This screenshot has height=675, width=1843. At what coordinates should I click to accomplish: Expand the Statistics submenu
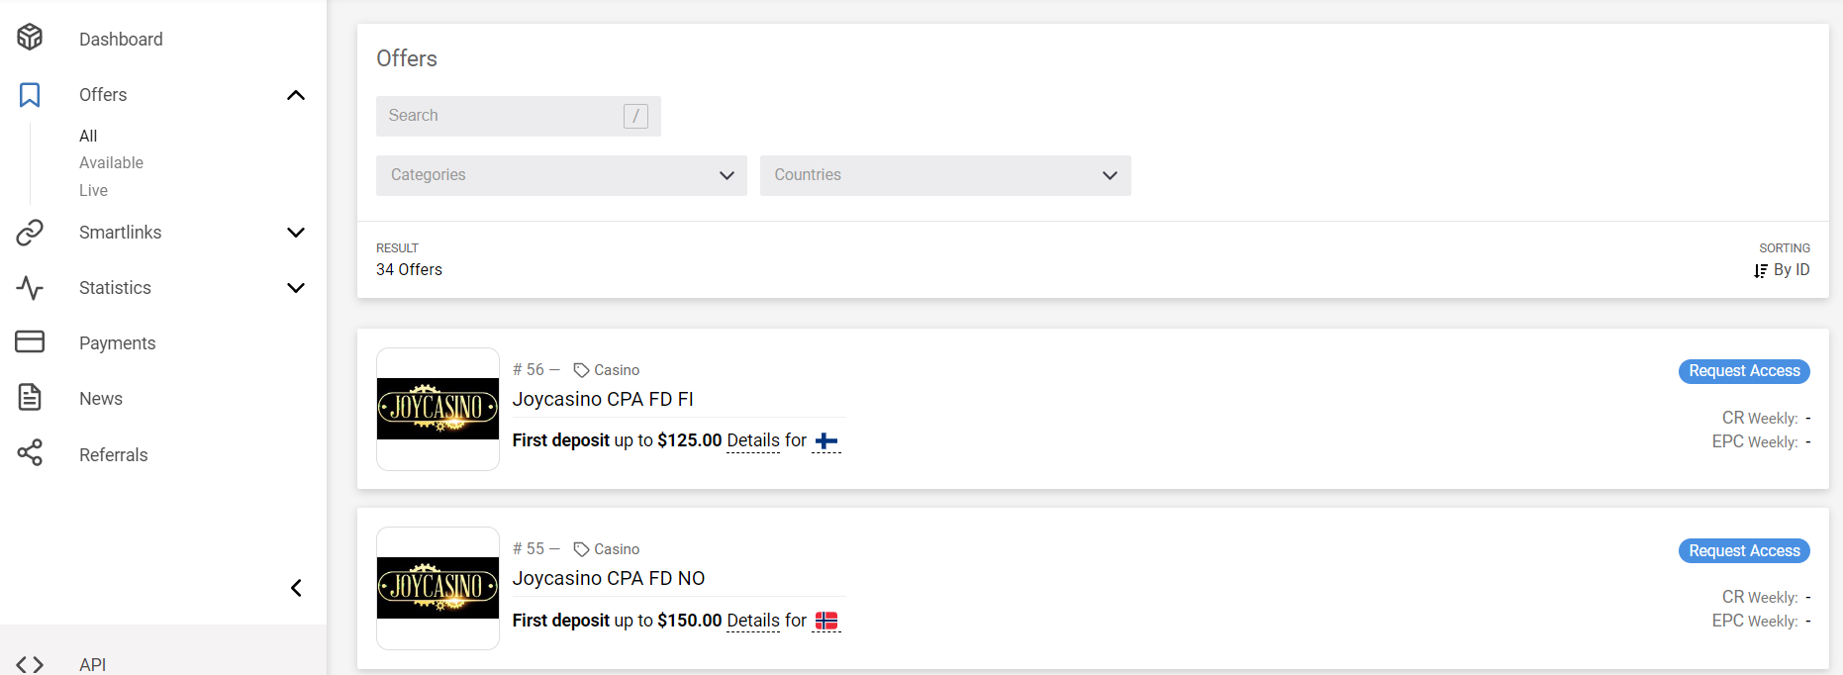coord(295,288)
